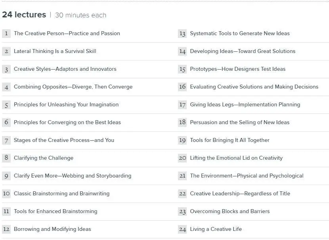
Task: Select Prototypes—How Designers Test Ideas lecture
Action: 237,69
